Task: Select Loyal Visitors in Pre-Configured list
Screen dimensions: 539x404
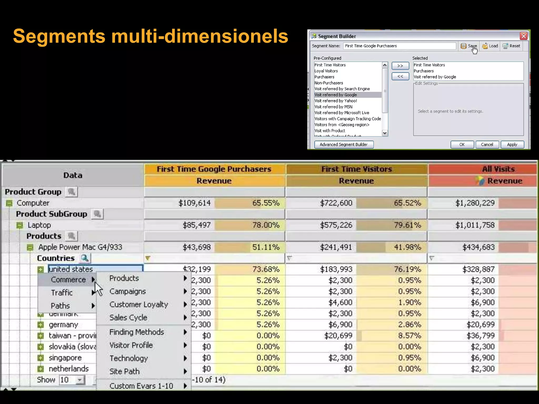Action: click(x=348, y=71)
